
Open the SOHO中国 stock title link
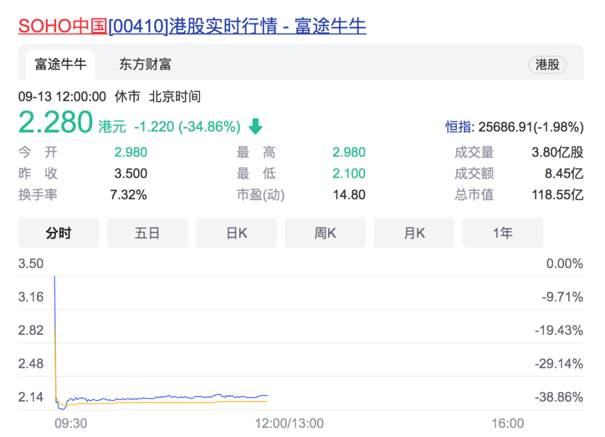pos(192,26)
